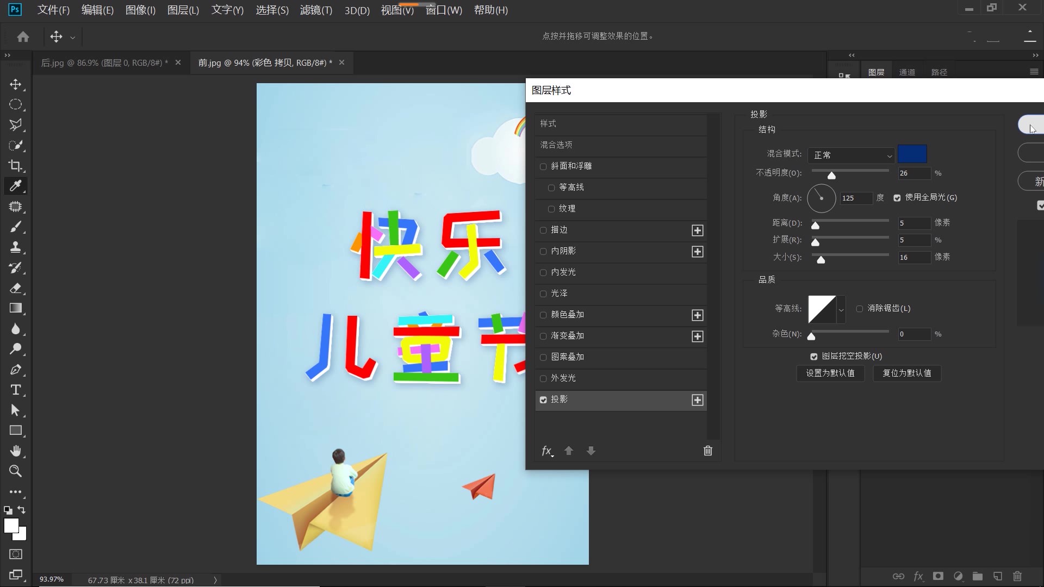Delete effect with trash icon in Layer Style
Viewport: 1044px width, 587px height.
click(708, 451)
